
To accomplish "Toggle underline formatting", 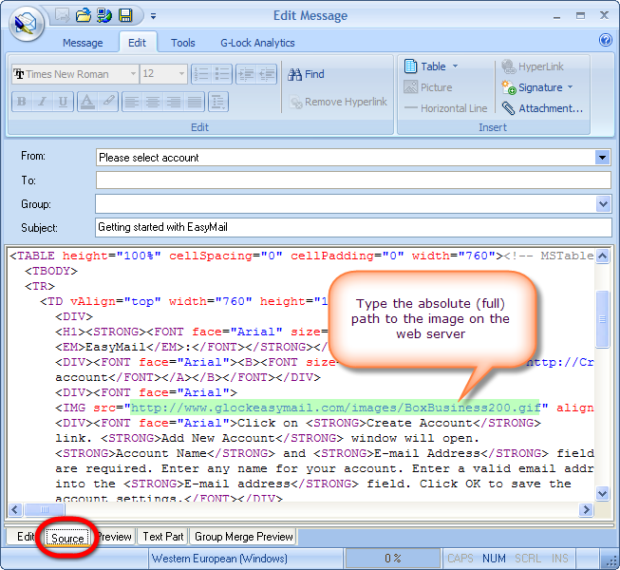I will click(x=63, y=102).
